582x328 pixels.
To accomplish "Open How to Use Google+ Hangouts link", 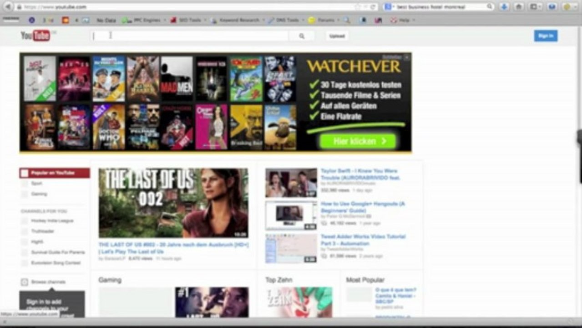I will click(363, 207).
